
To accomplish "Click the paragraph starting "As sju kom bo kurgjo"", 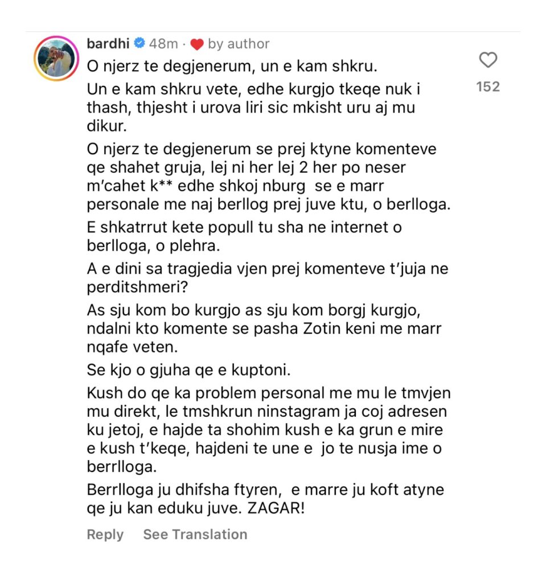I will point(264,329).
